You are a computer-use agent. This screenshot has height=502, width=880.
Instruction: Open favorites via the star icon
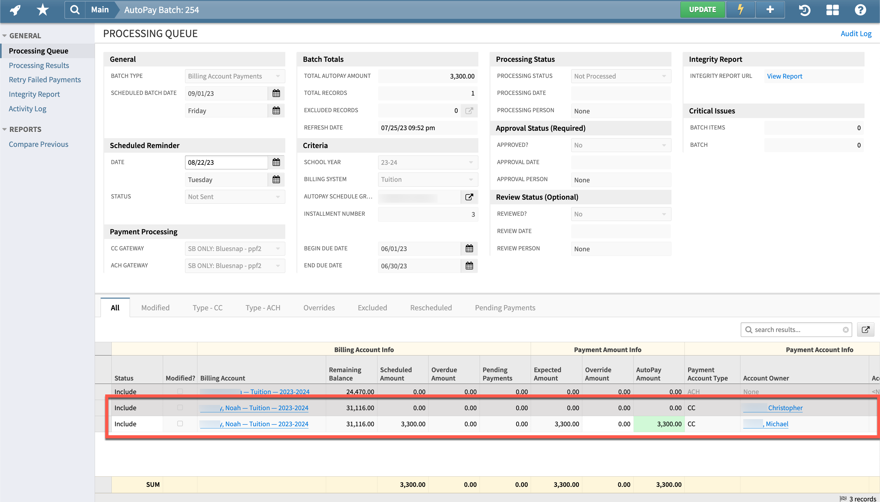42,9
